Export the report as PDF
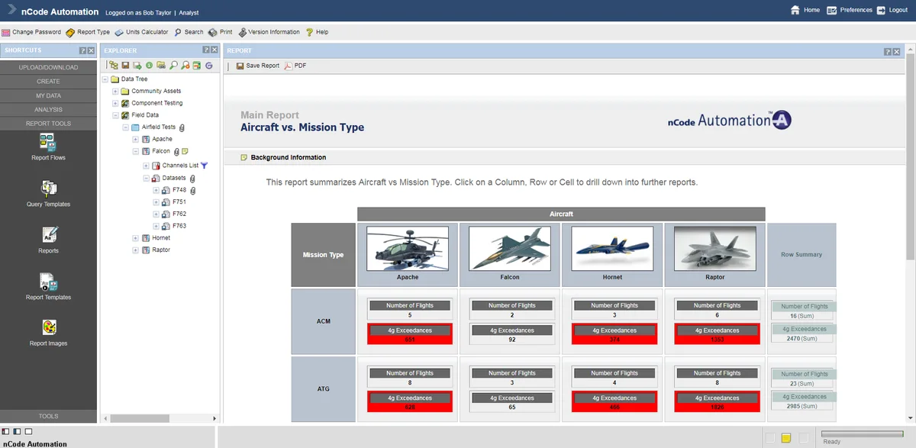916x448 pixels. (x=295, y=66)
